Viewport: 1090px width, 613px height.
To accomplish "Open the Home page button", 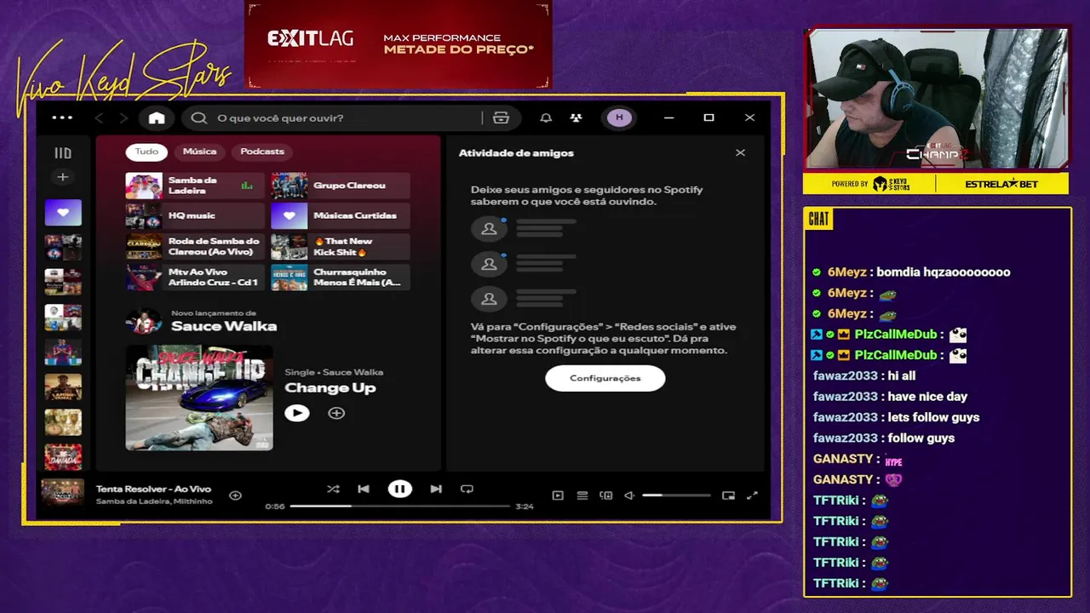I will coord(157,117).
